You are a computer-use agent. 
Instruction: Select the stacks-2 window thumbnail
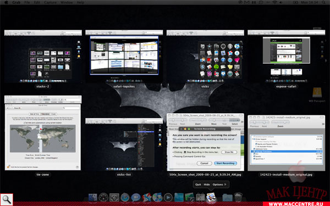click(43, 56)
